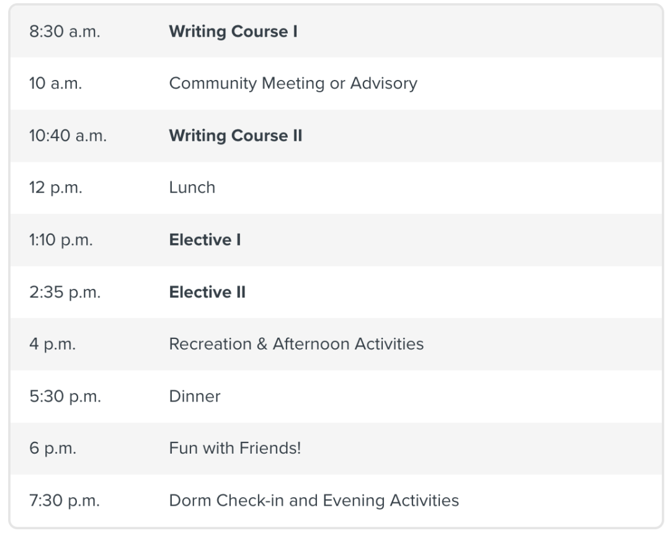Click the 6 p.m. time cell

53,448
